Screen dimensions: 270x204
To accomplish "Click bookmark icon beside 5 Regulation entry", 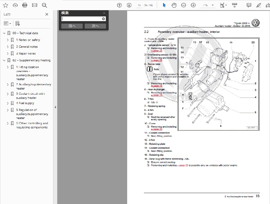I will click(12, 110).
